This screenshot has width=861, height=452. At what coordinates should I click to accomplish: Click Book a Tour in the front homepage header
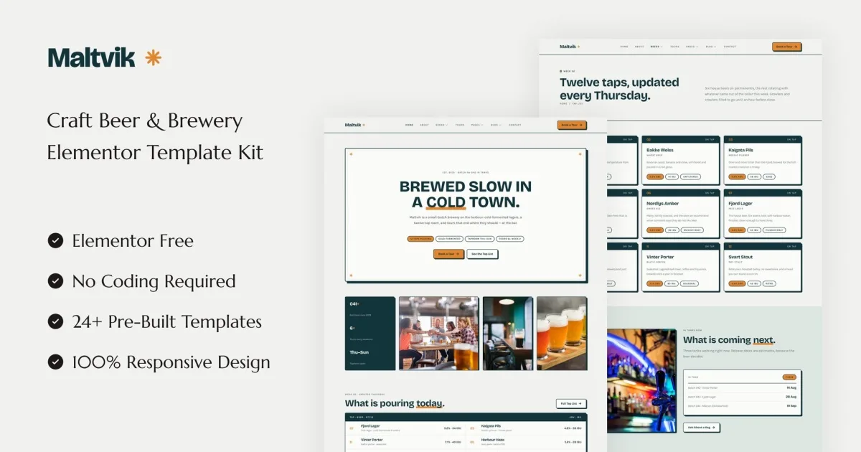(x=572, y=125)
